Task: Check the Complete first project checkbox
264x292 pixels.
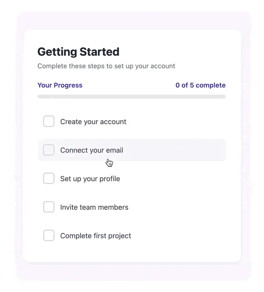Action: 49,235
